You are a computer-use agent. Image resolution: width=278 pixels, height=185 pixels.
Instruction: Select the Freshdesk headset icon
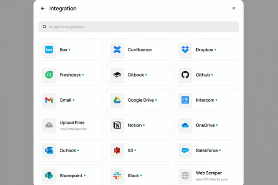[49, 75]
